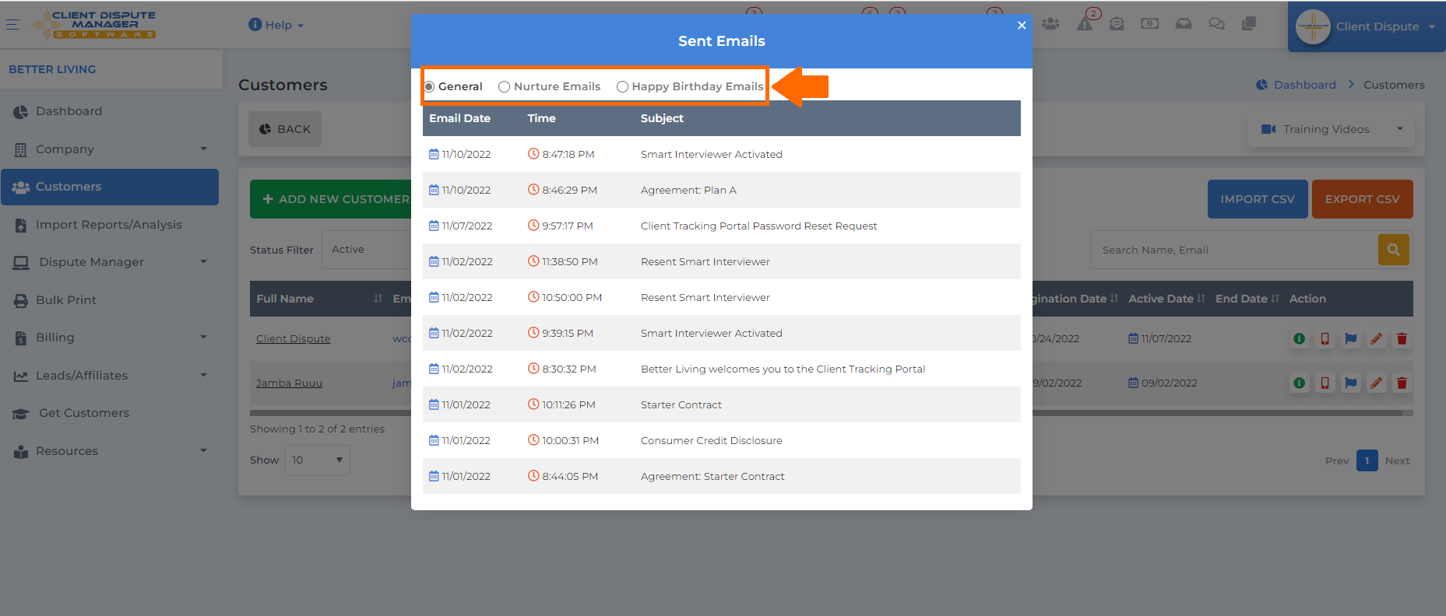This screenshot has width=1446, height=616.
Task: Open the Training Videos dropdown
Action: pos(1331,129)
